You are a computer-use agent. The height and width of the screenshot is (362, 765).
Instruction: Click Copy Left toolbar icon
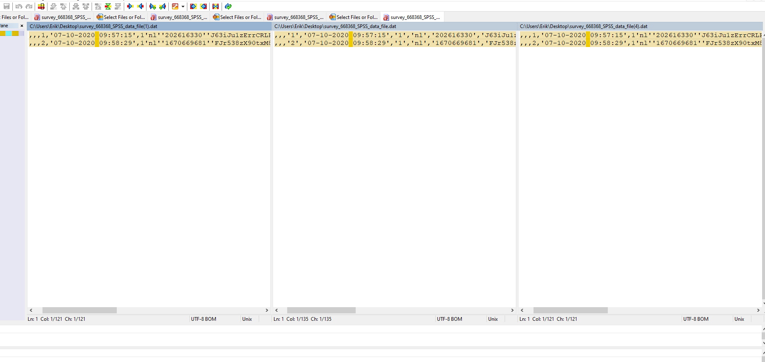point(141,6)
